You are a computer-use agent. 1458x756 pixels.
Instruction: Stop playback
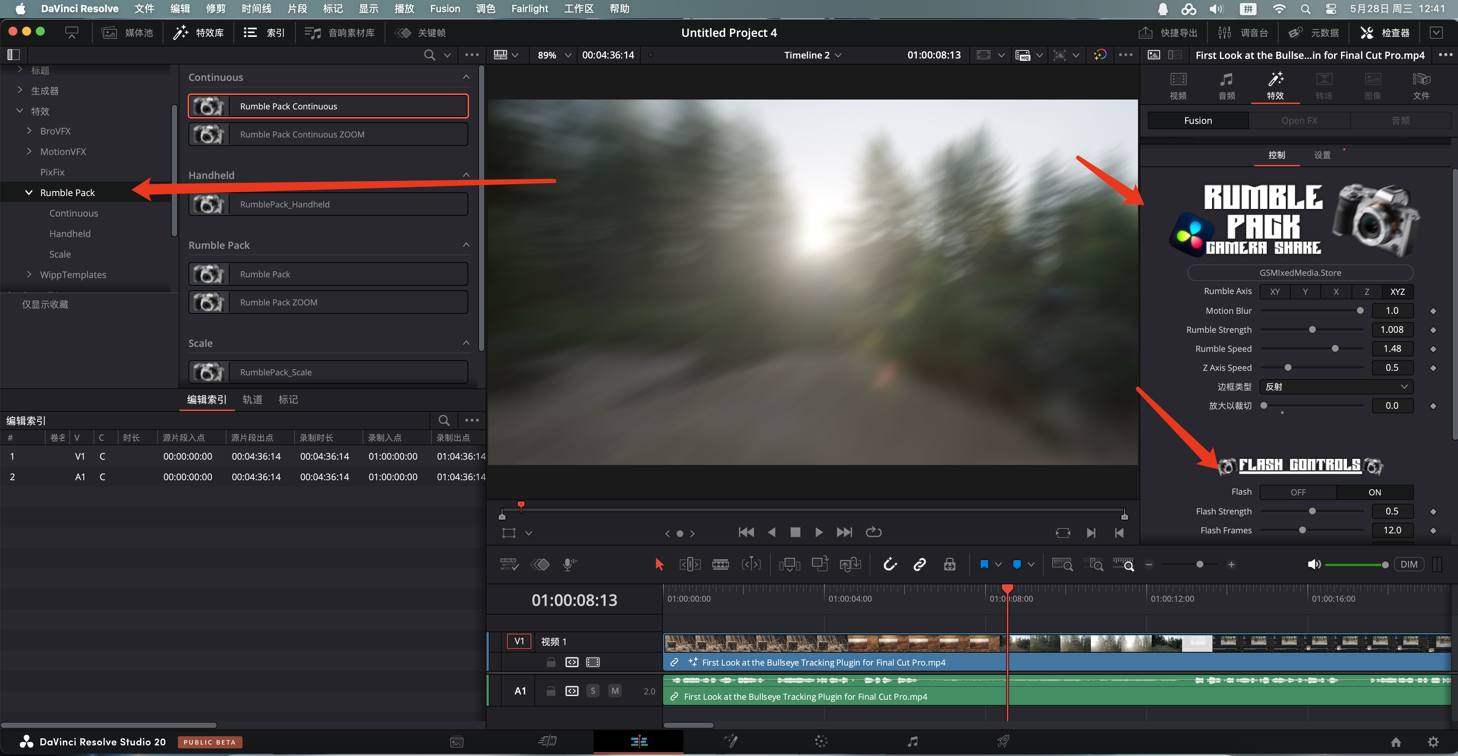795,532
